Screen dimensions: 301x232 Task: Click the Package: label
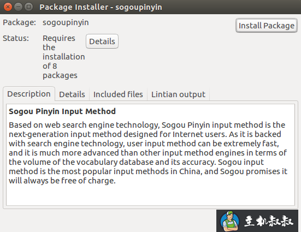point(19,22)
